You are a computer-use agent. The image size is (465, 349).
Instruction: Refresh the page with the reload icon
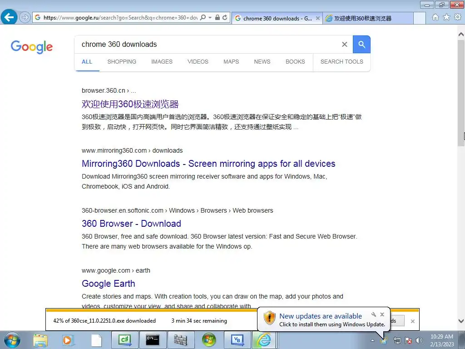pyautogui.click(x=225, y=18)
